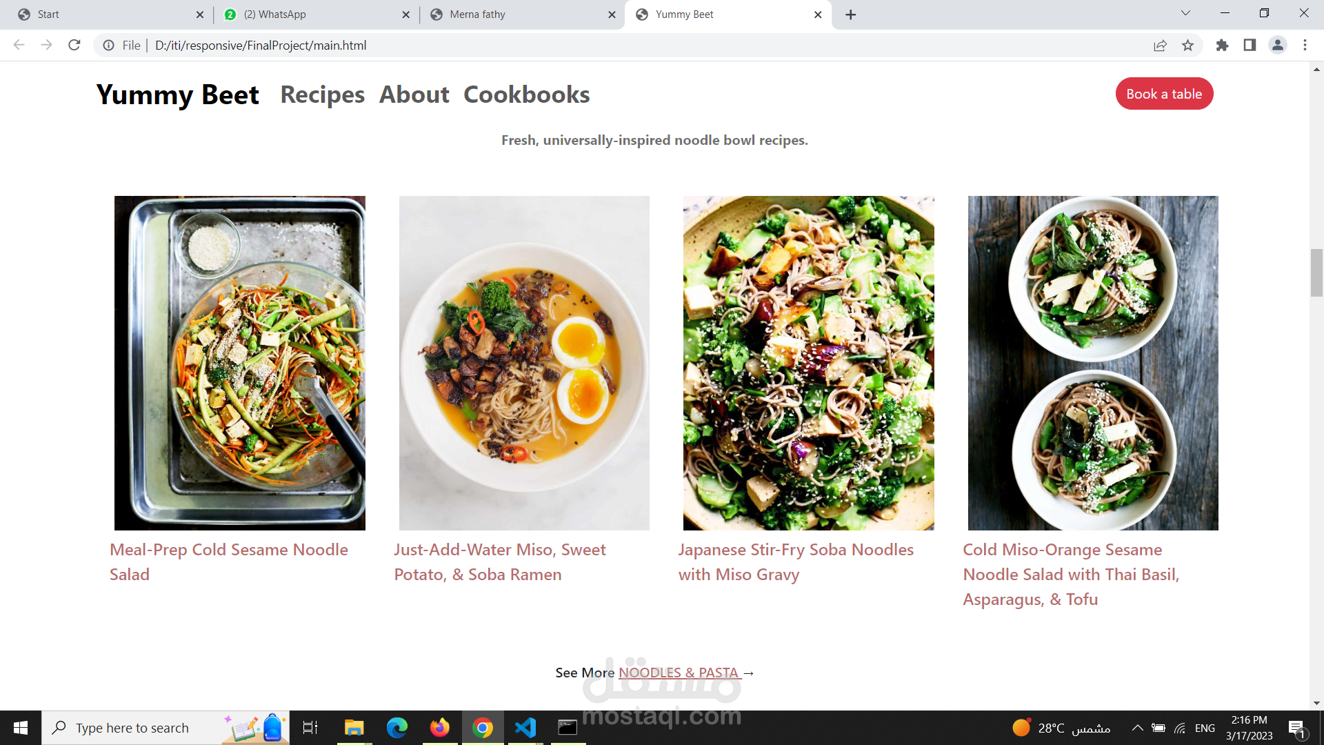This screenshot has height=745, width=1324.
Task: Open the Chrome profile avatar
Action: tap(1277, 46)
